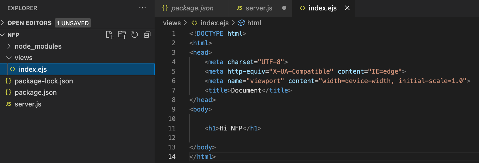Click the index.ejs breadcrumb segment
The height and width of the screenshot is (163, 479).
pos(215,23)
